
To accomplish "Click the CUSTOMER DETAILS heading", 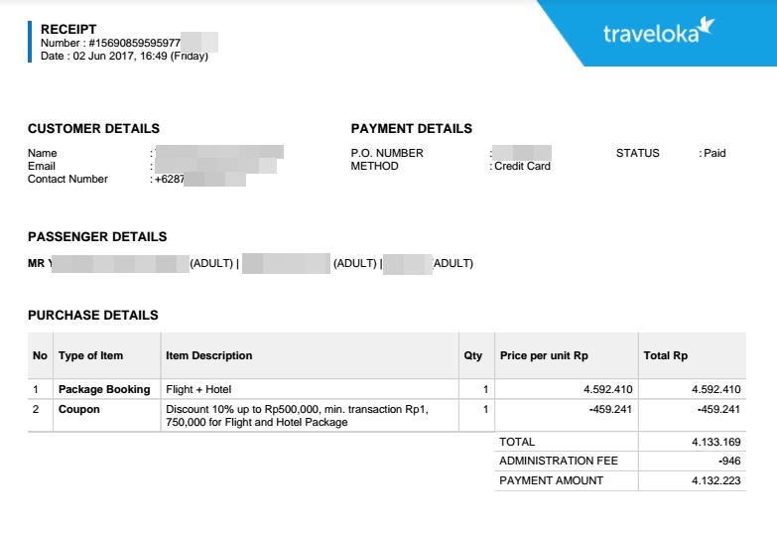I will click(x=93, y=128).
